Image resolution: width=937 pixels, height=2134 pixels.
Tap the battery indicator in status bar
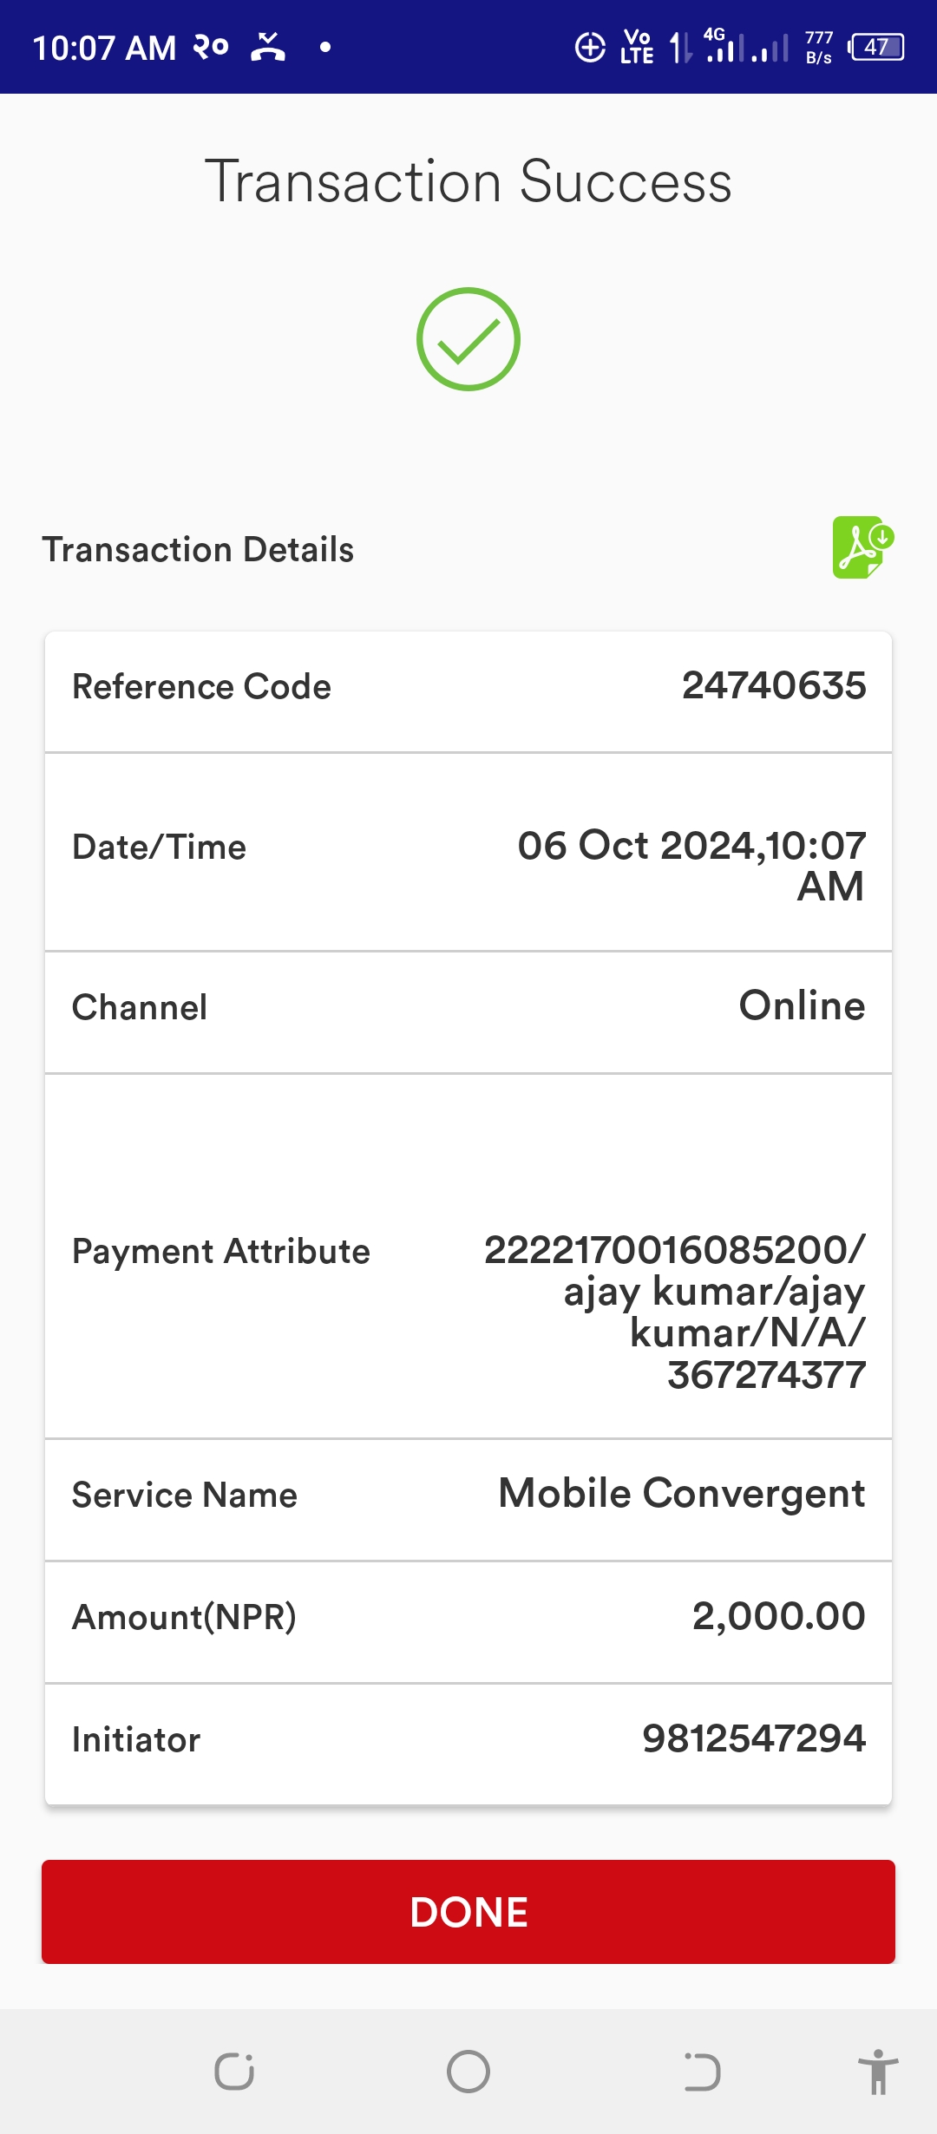(x=876, y=47)
